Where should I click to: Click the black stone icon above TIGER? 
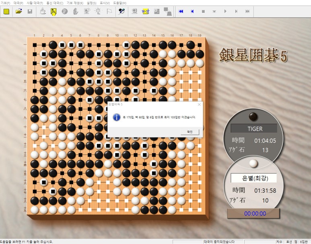(253, 117)
